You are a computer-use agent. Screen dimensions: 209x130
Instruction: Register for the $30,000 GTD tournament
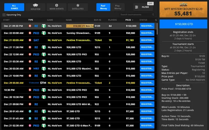click(x=147, y=47)
